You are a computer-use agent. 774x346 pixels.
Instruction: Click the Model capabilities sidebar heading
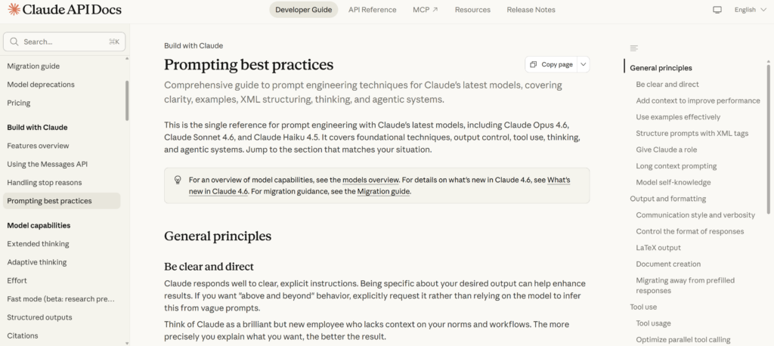tap(39, 226)
